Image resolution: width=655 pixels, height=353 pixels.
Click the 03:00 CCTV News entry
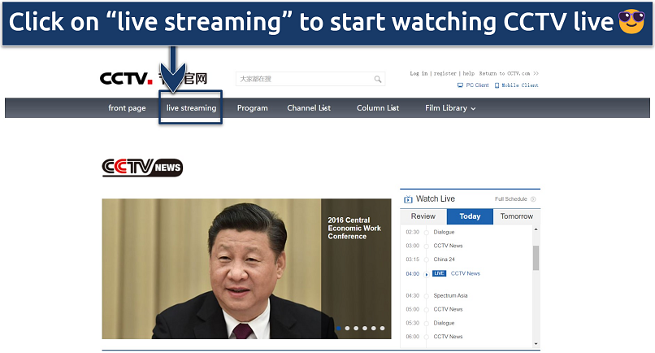[x=448, y=246]
